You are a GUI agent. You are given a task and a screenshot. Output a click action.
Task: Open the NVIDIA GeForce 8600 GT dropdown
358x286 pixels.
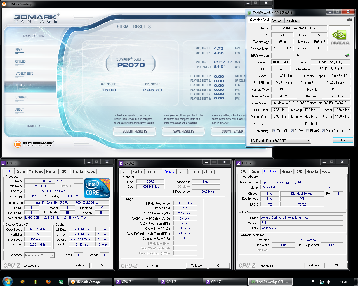click(x=281, y=140)
